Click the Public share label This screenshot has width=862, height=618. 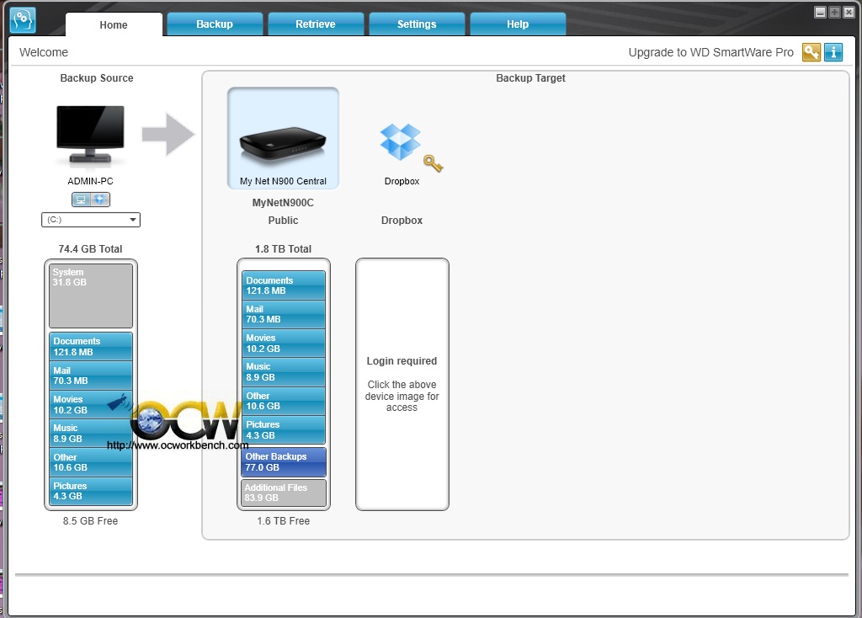pos(283,221)
